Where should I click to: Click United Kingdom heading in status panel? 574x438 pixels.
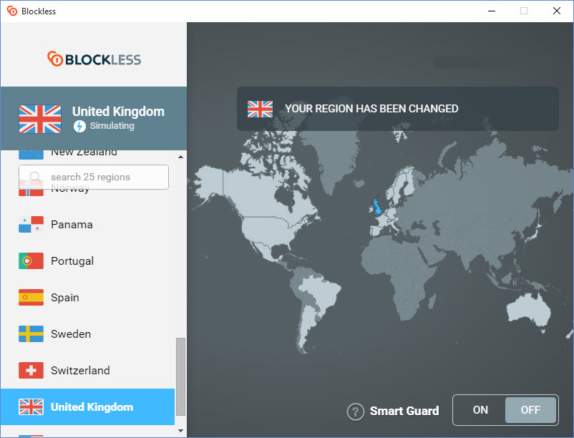pos(118,111)
